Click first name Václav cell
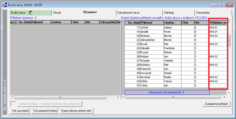The height and width of the screenshot is (119, 236). coord(172,81)
